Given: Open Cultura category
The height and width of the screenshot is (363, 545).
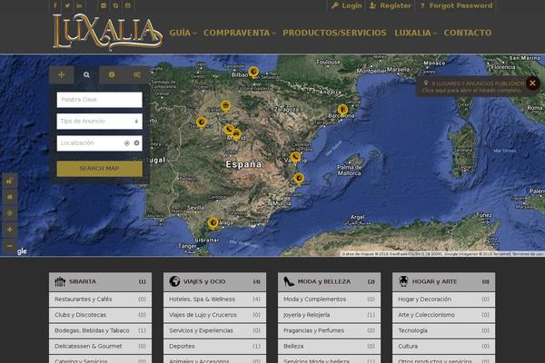Looking at the screenshot, I should tap(444, 347).
